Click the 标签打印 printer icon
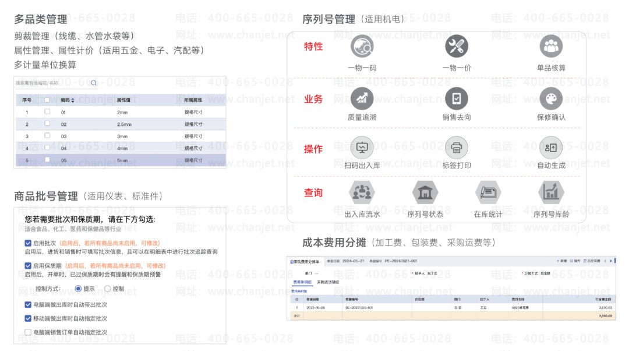The width and height of the screenshot is (629, 351). (x=457, y=148)
